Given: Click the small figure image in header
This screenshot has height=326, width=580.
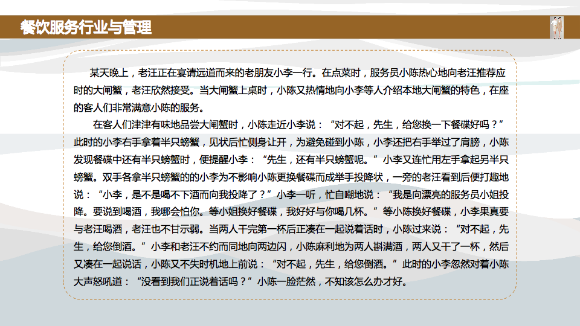Looking at the screenshot, I should coord(556,28).
